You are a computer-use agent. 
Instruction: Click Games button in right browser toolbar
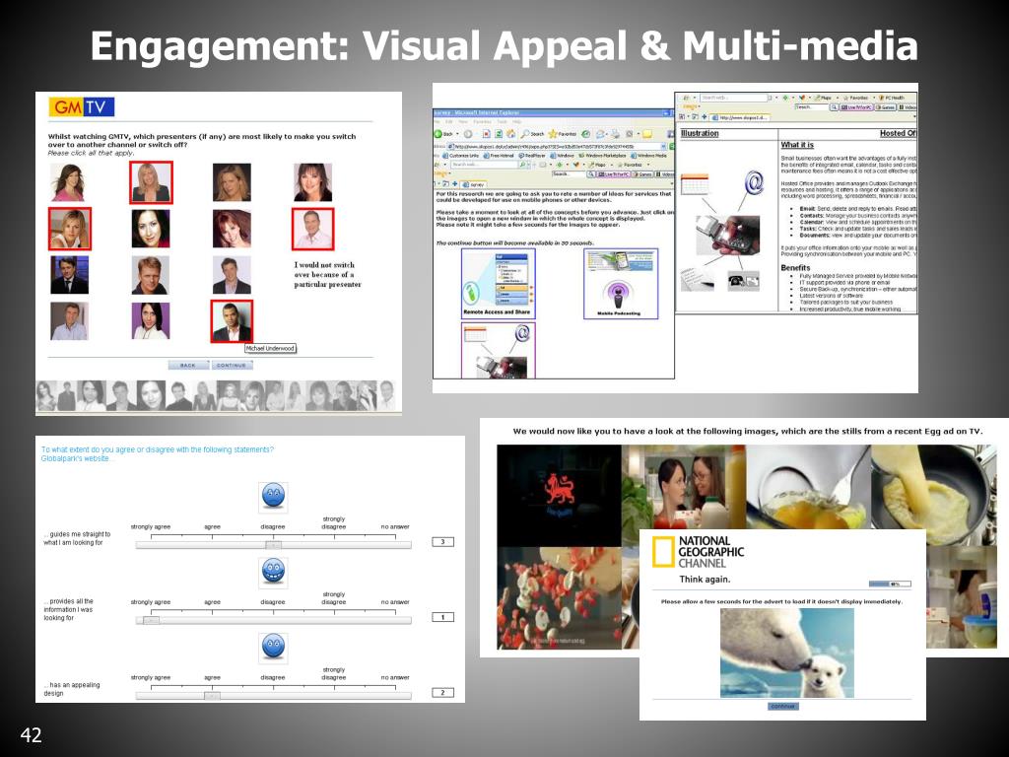[886, 107]
